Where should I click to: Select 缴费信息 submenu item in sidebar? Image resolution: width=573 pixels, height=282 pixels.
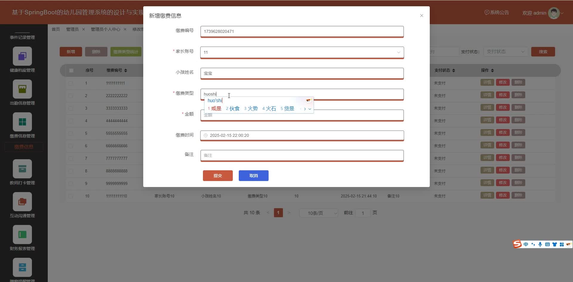(x=24, y=147)
